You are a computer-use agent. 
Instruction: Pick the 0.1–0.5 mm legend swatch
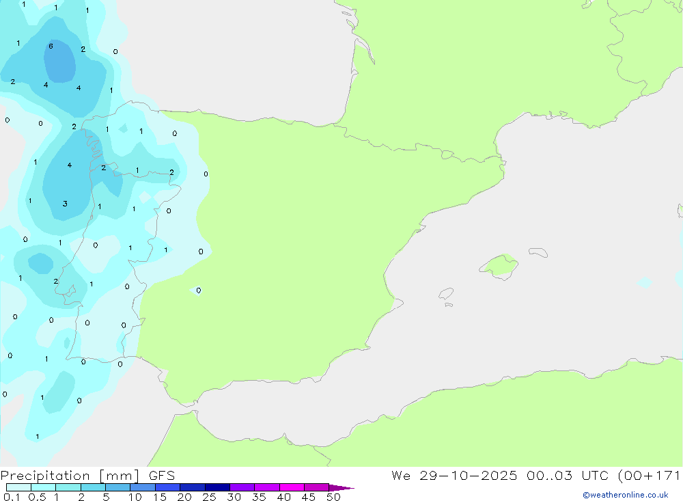click(18, 487)
